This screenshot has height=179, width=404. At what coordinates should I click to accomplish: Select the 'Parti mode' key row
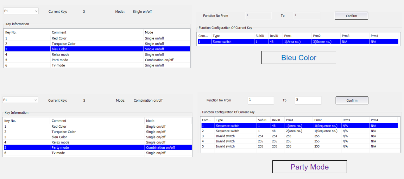[x=97, y=60]
